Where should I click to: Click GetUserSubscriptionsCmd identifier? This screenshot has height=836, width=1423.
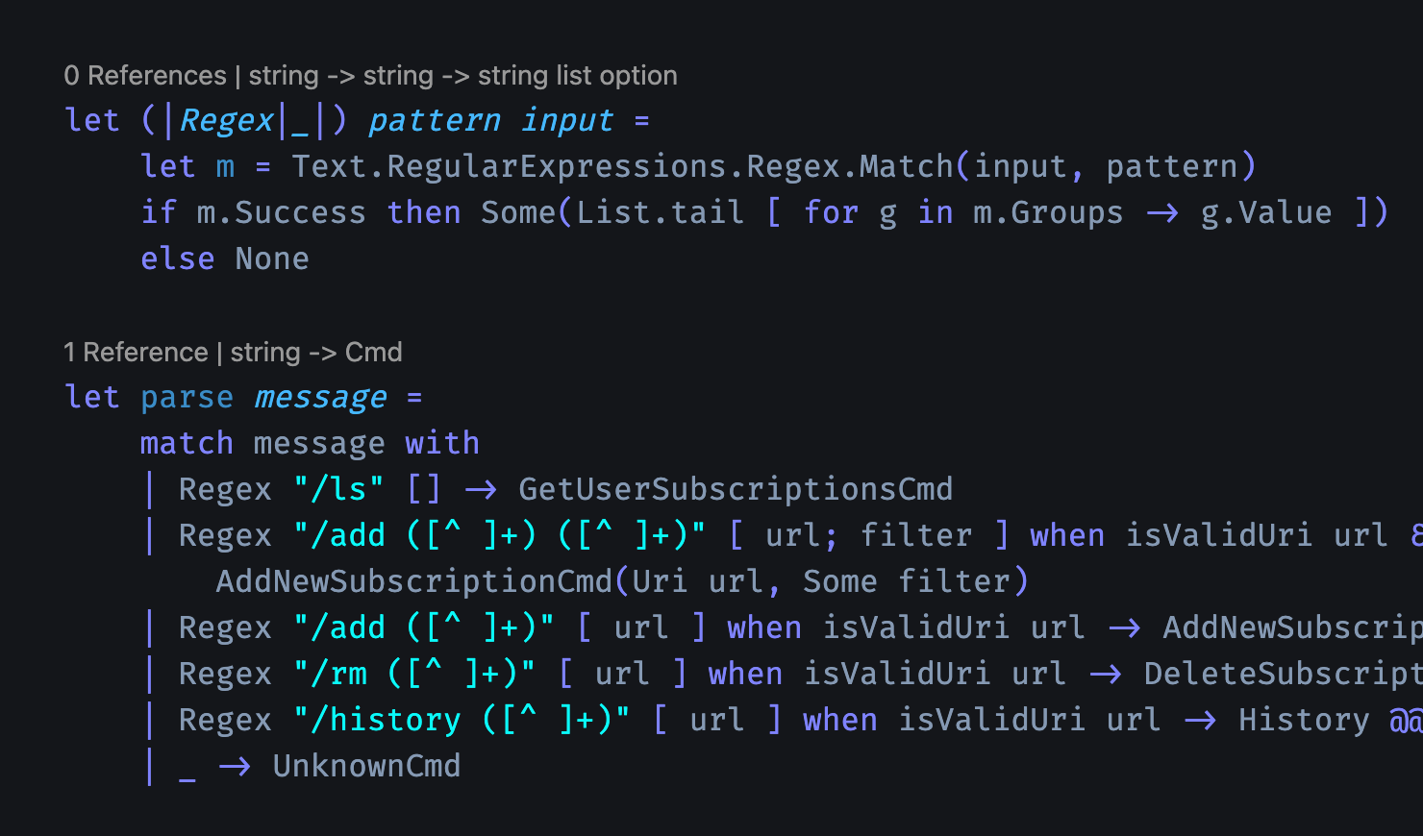[x=736, y=489]
